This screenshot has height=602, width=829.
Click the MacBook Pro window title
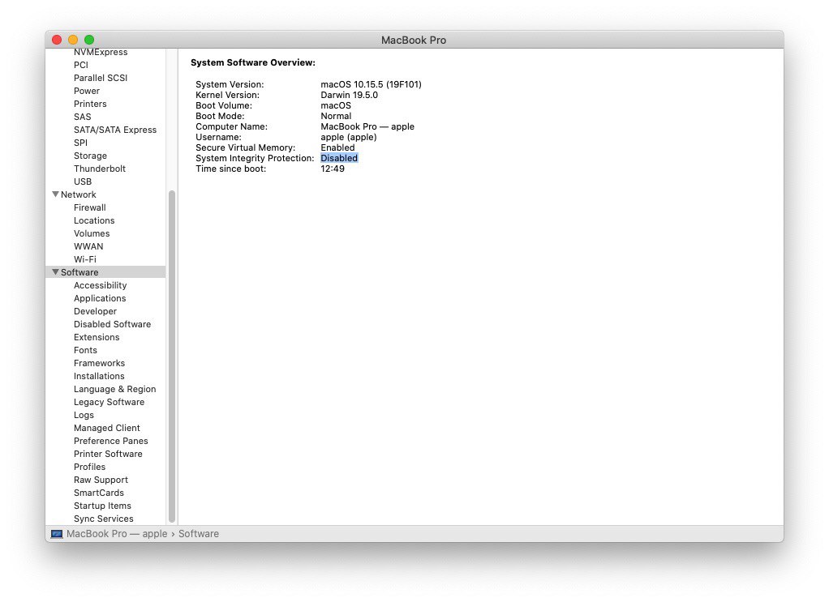(x=414, y=41)
